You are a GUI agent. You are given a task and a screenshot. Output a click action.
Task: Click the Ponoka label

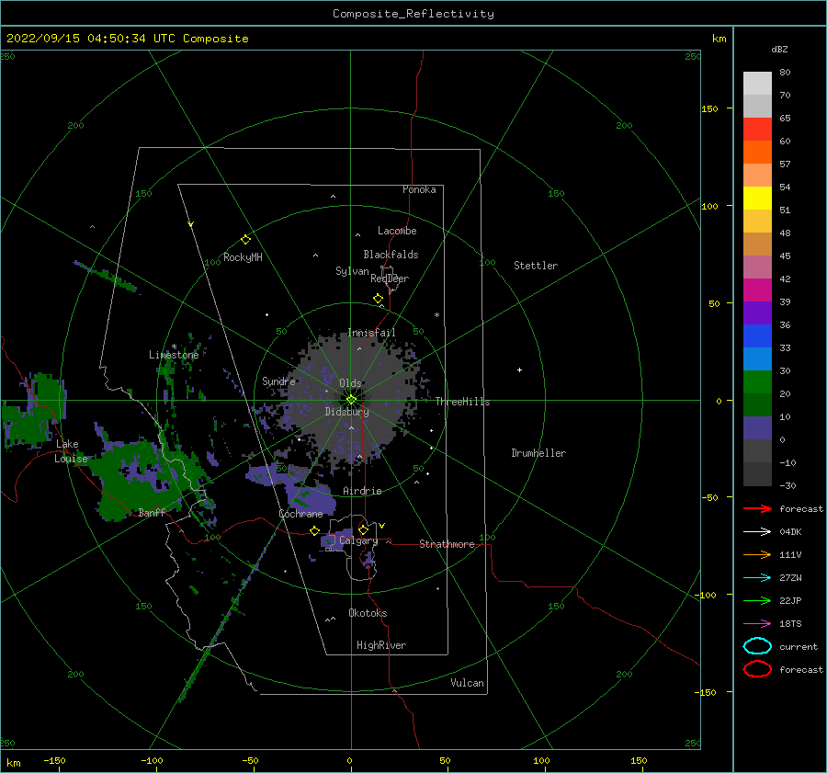pos(419,189)
